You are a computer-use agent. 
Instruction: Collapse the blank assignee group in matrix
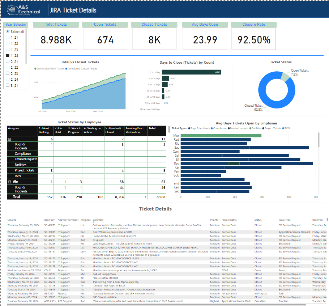9,139
